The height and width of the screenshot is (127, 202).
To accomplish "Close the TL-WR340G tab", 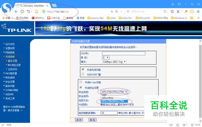I will (x=47, y=6).
